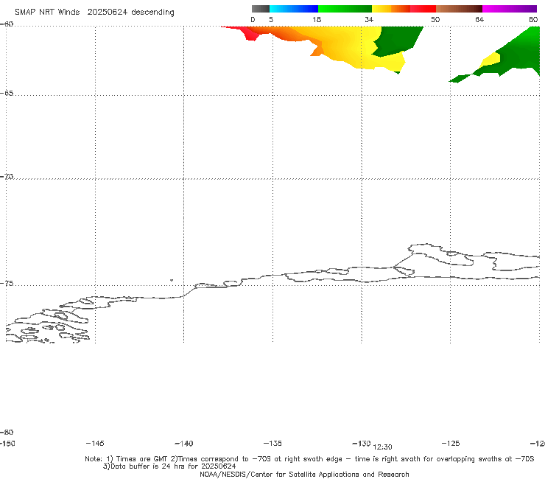Click the -75 latitude axis label
The width and height of the screenshot is (545, 479).
(x=7, y=284)
